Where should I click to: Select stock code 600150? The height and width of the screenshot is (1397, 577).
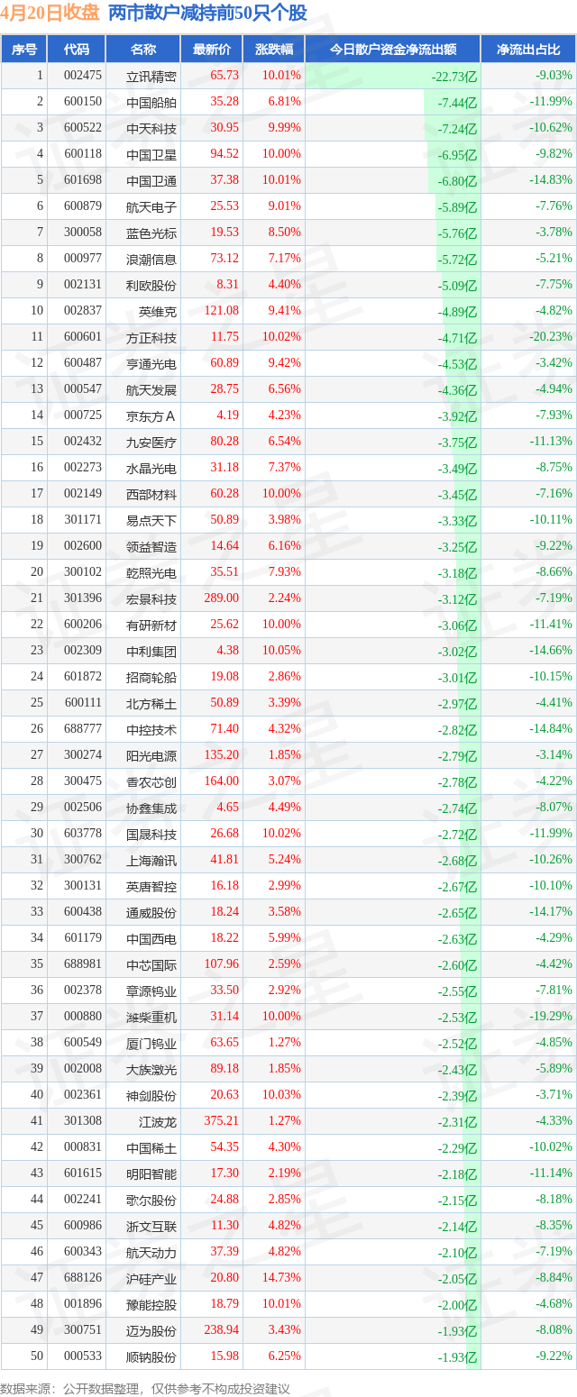(83, 102)
